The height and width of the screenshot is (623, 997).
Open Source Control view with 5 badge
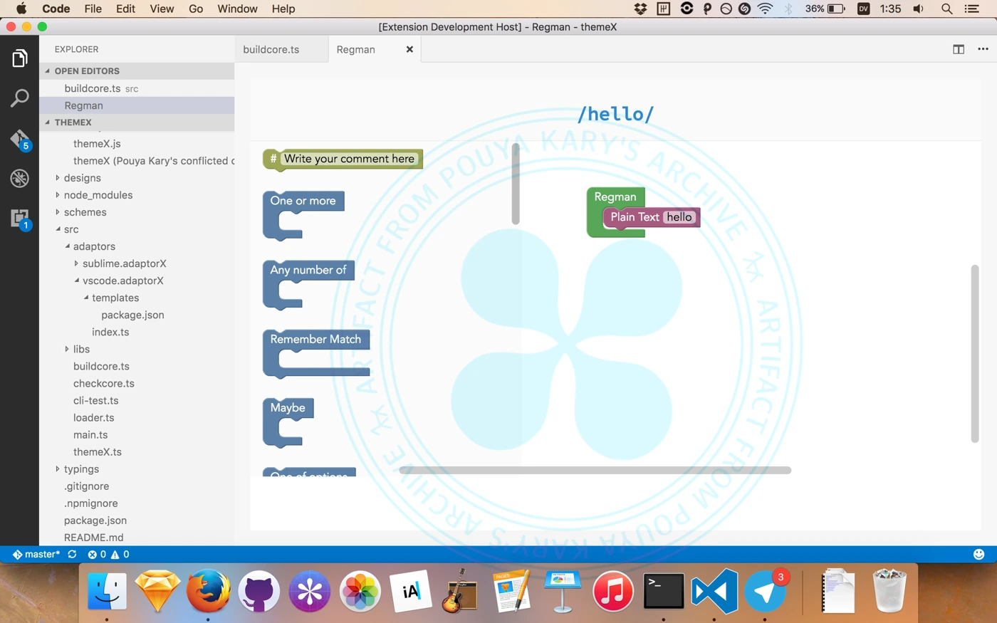pos(19,139)
